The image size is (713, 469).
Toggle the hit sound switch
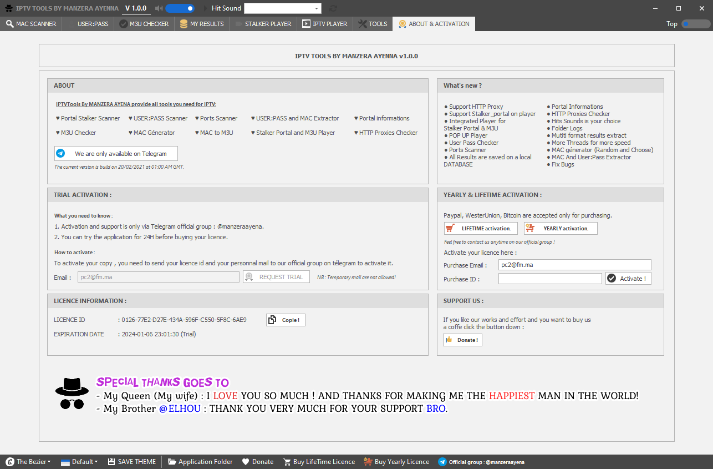click(x=180, y=8)
